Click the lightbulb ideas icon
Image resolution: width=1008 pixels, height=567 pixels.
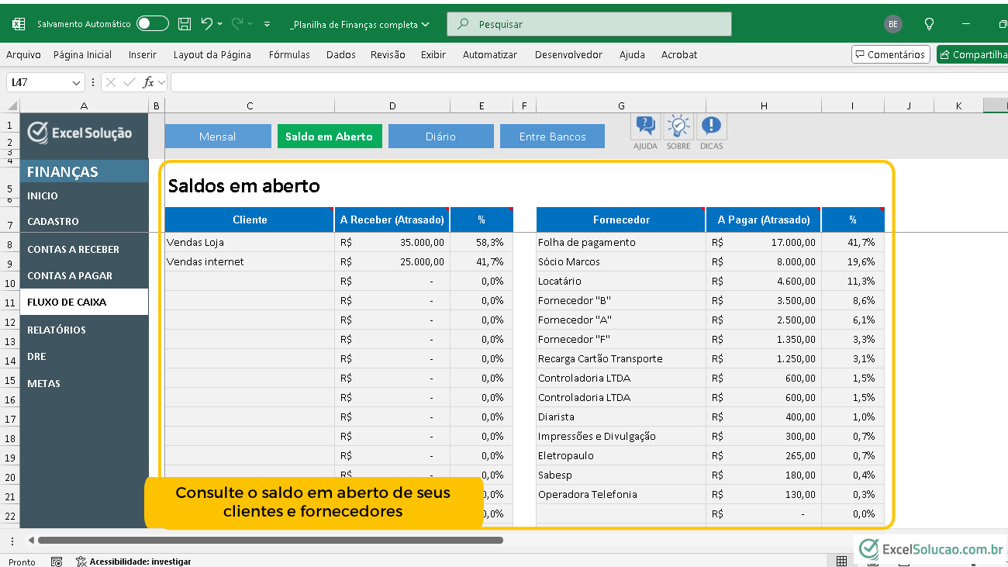(x=929, y=24)
